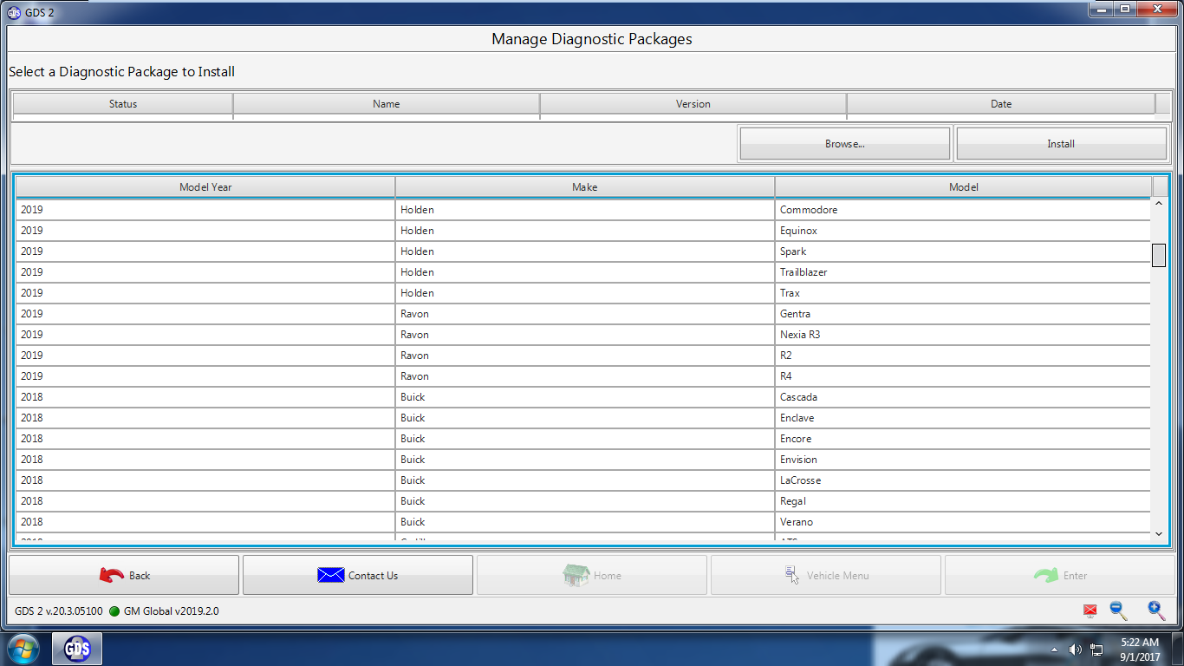This screenshot has height=666, width=1184.
Task: Click the Name column header
Action: (387, 103)
